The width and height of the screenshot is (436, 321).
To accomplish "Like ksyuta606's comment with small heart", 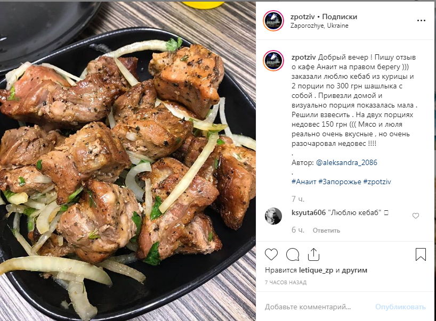I will 415,216.
